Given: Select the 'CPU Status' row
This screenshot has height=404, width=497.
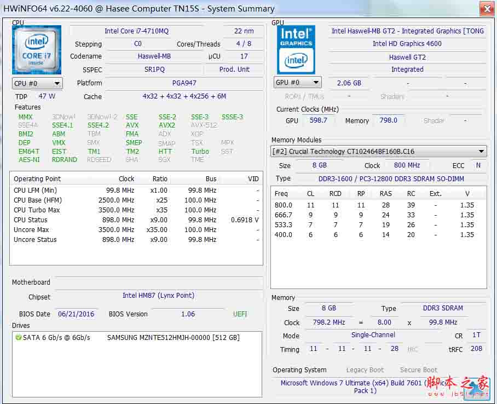Looking at the screenshot, I should click(x=136, y=220).
